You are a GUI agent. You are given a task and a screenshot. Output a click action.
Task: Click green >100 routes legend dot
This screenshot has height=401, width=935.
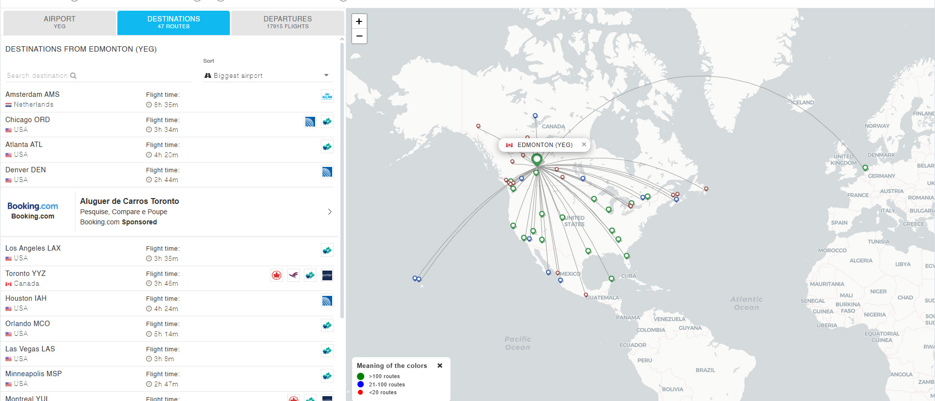360,376
